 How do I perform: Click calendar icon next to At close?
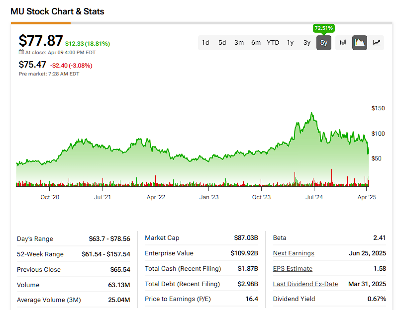pos(21,52)
